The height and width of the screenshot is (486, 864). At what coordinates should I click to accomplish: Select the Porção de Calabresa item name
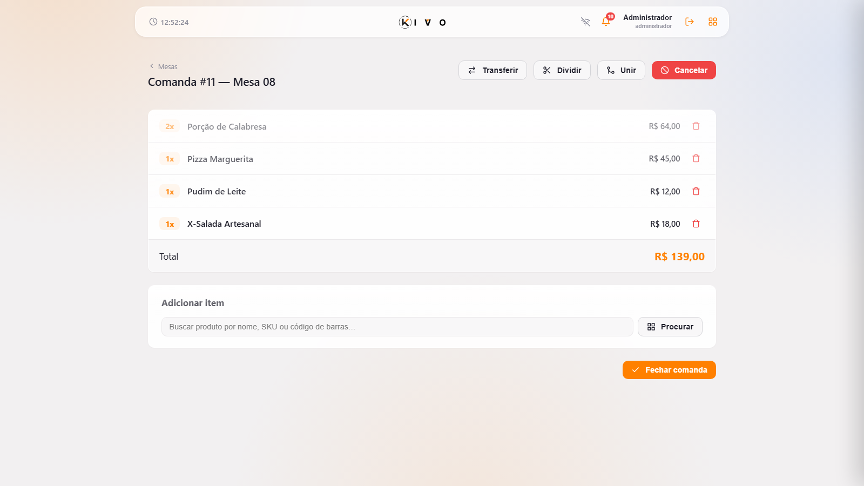coord(227,126)
